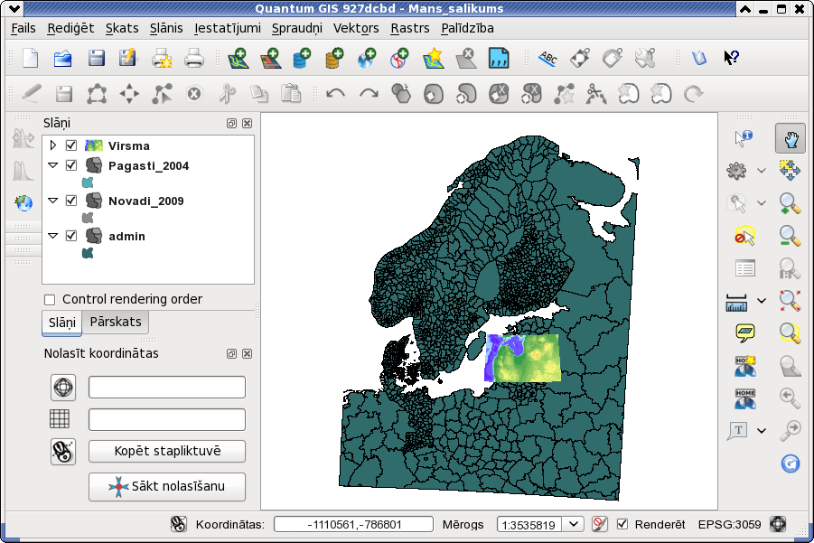The width and height of the screenshot is (814, 543).
Task: Click the Novadi_2009 grey symbol swatch
Action: pos(88,218)
